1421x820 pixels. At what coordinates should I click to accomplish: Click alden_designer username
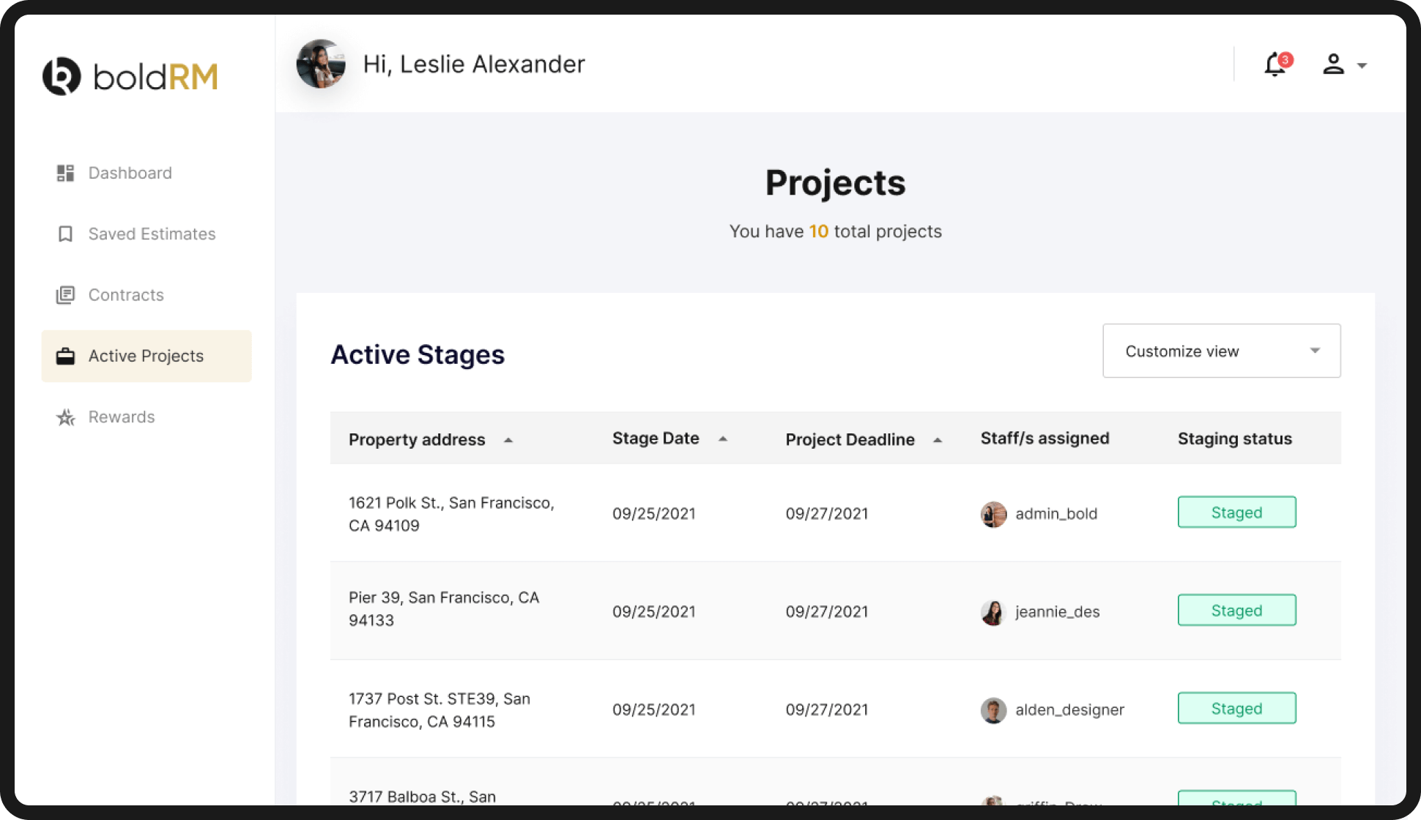pyautogui.click(x=1069, y=710)
